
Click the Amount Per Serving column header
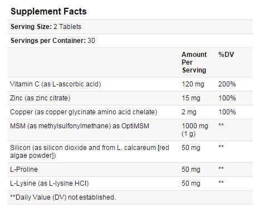tap(194, 62)
